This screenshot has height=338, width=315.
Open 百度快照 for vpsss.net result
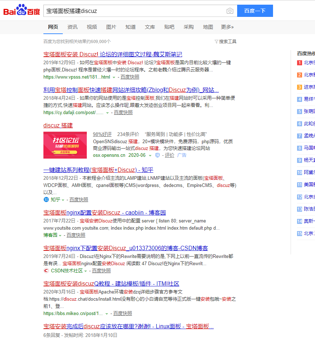pos(130,77)
